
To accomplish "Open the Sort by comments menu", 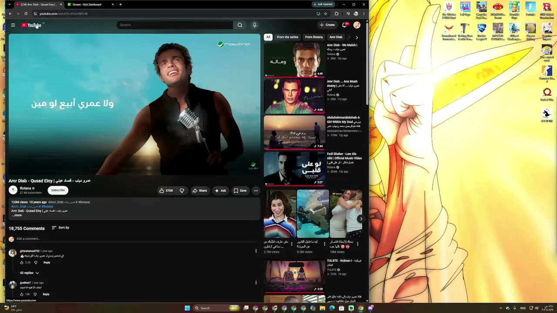I will pyautogui.click(x=60, y=228).
